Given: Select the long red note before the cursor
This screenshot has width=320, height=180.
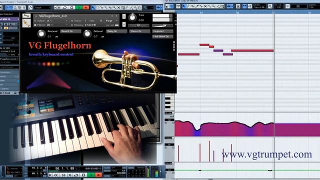Looking at the screenshot, I should pyautogui.click(x=252, y=50).
